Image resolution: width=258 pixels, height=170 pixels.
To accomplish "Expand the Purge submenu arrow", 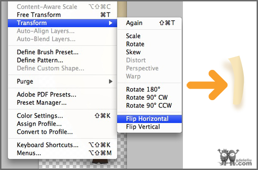I will 111,81.
